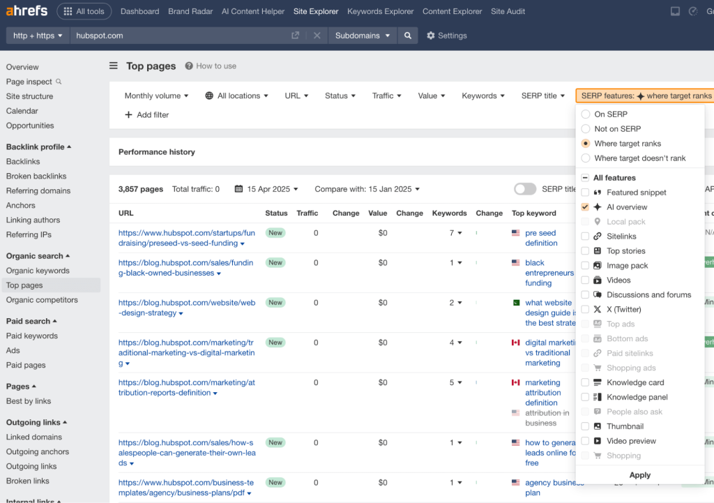Open the Compare with 15 Jan 2025 dropdown
Image resolution: width=714 pixels, height=503 pixels.
tap(367, 188)
